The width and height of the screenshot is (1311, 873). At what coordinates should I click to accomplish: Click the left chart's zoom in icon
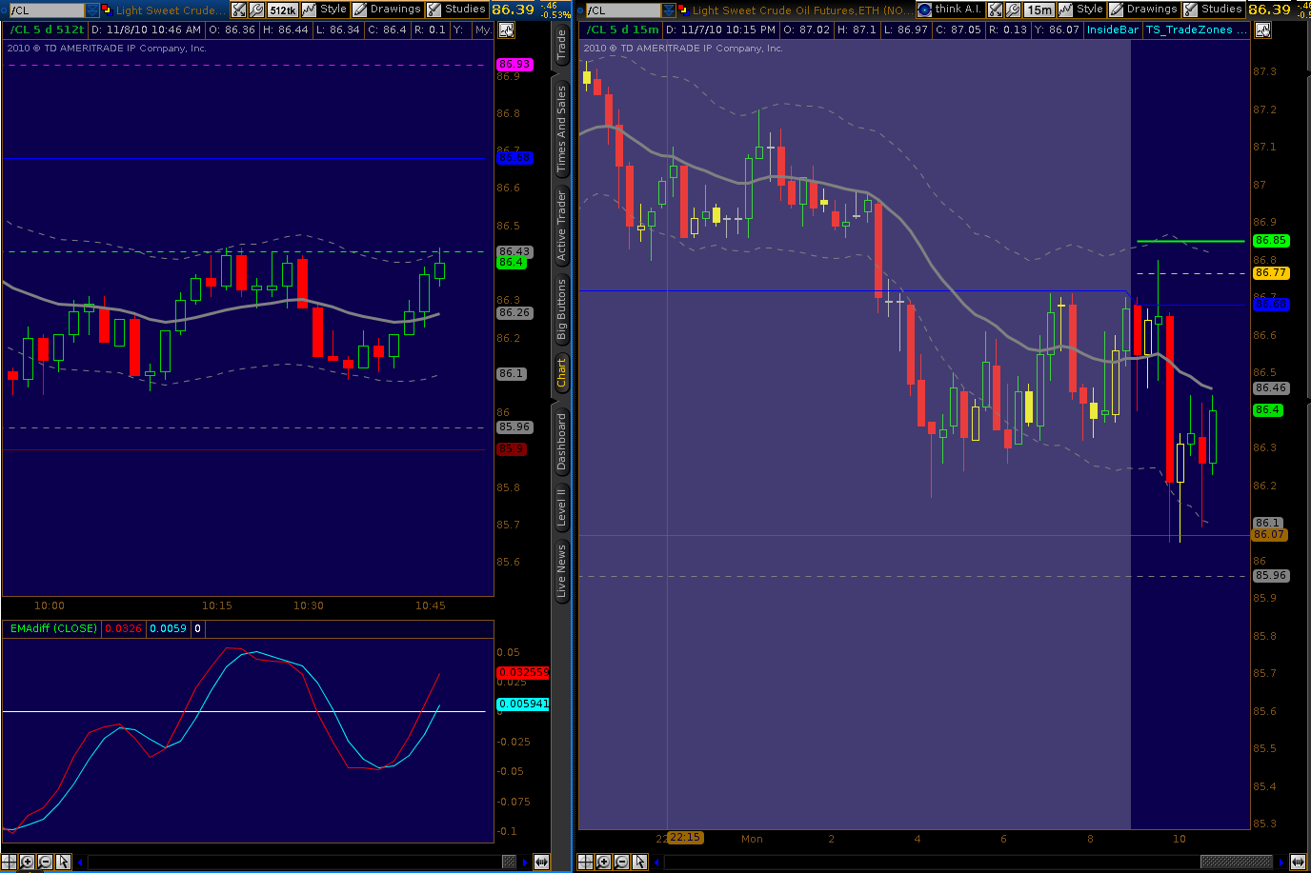coord(27,862)
